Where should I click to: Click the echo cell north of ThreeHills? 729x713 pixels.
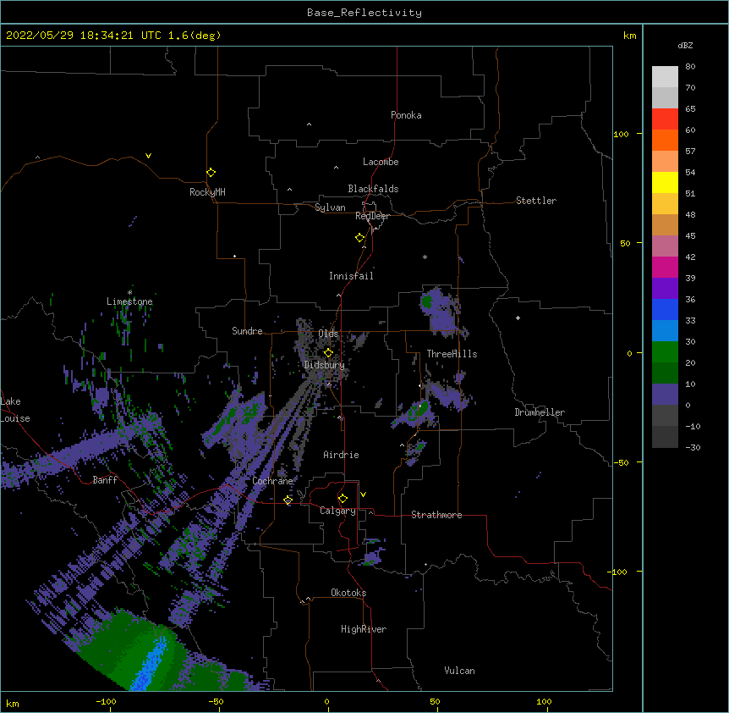point(441,311)
